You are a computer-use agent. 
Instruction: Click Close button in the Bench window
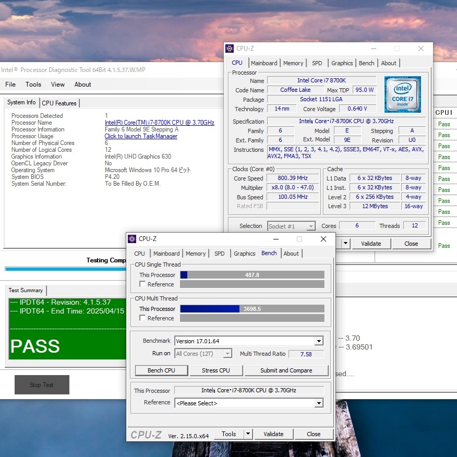coord(314,434)
